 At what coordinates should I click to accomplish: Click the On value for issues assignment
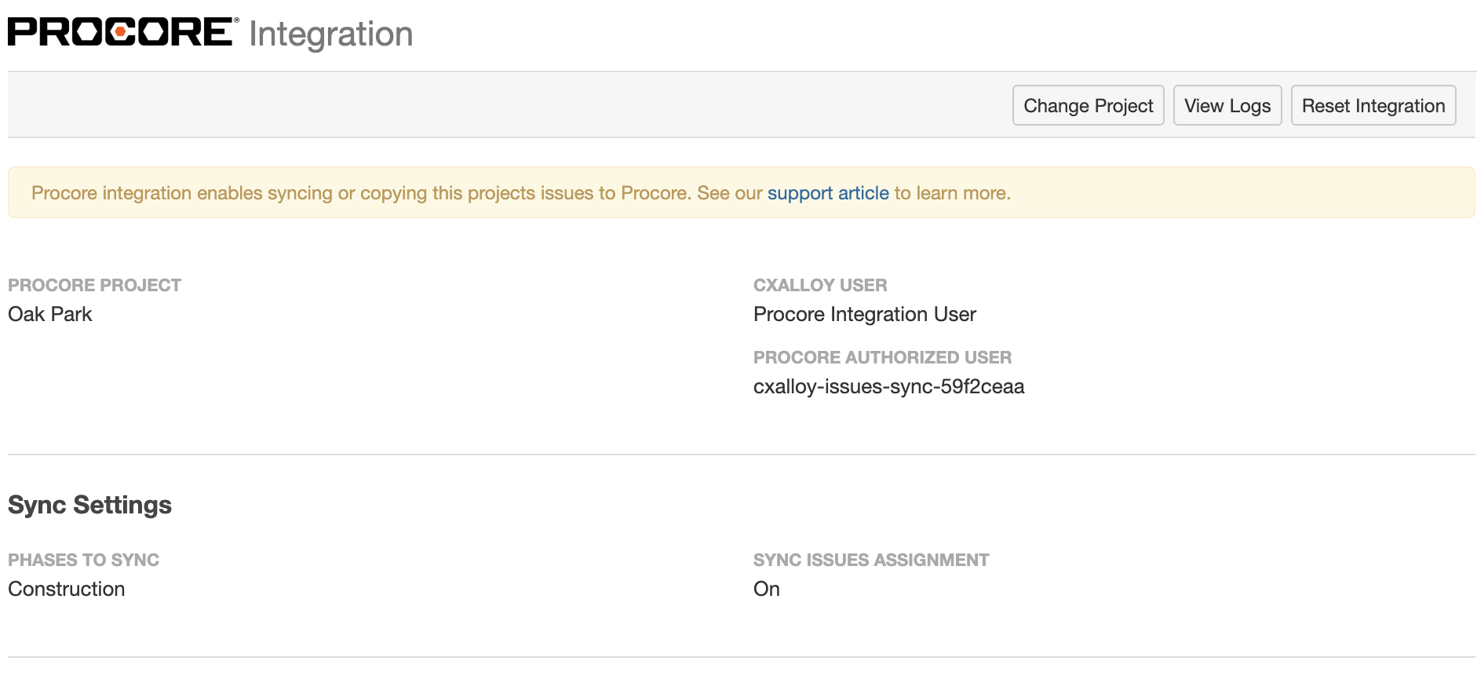[767, 589]
